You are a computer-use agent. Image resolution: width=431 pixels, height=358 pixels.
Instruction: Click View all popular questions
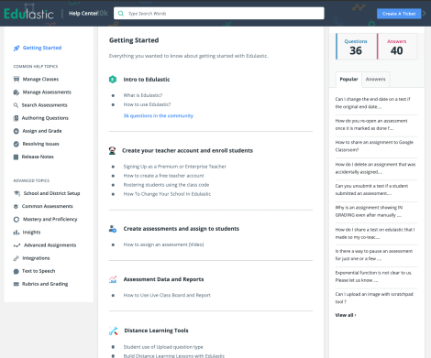point(346,315)
